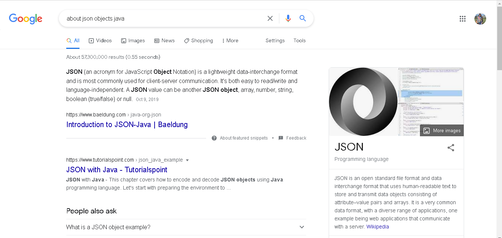Switch to the Videos tab
502x238 pixels.
(100, 40)
